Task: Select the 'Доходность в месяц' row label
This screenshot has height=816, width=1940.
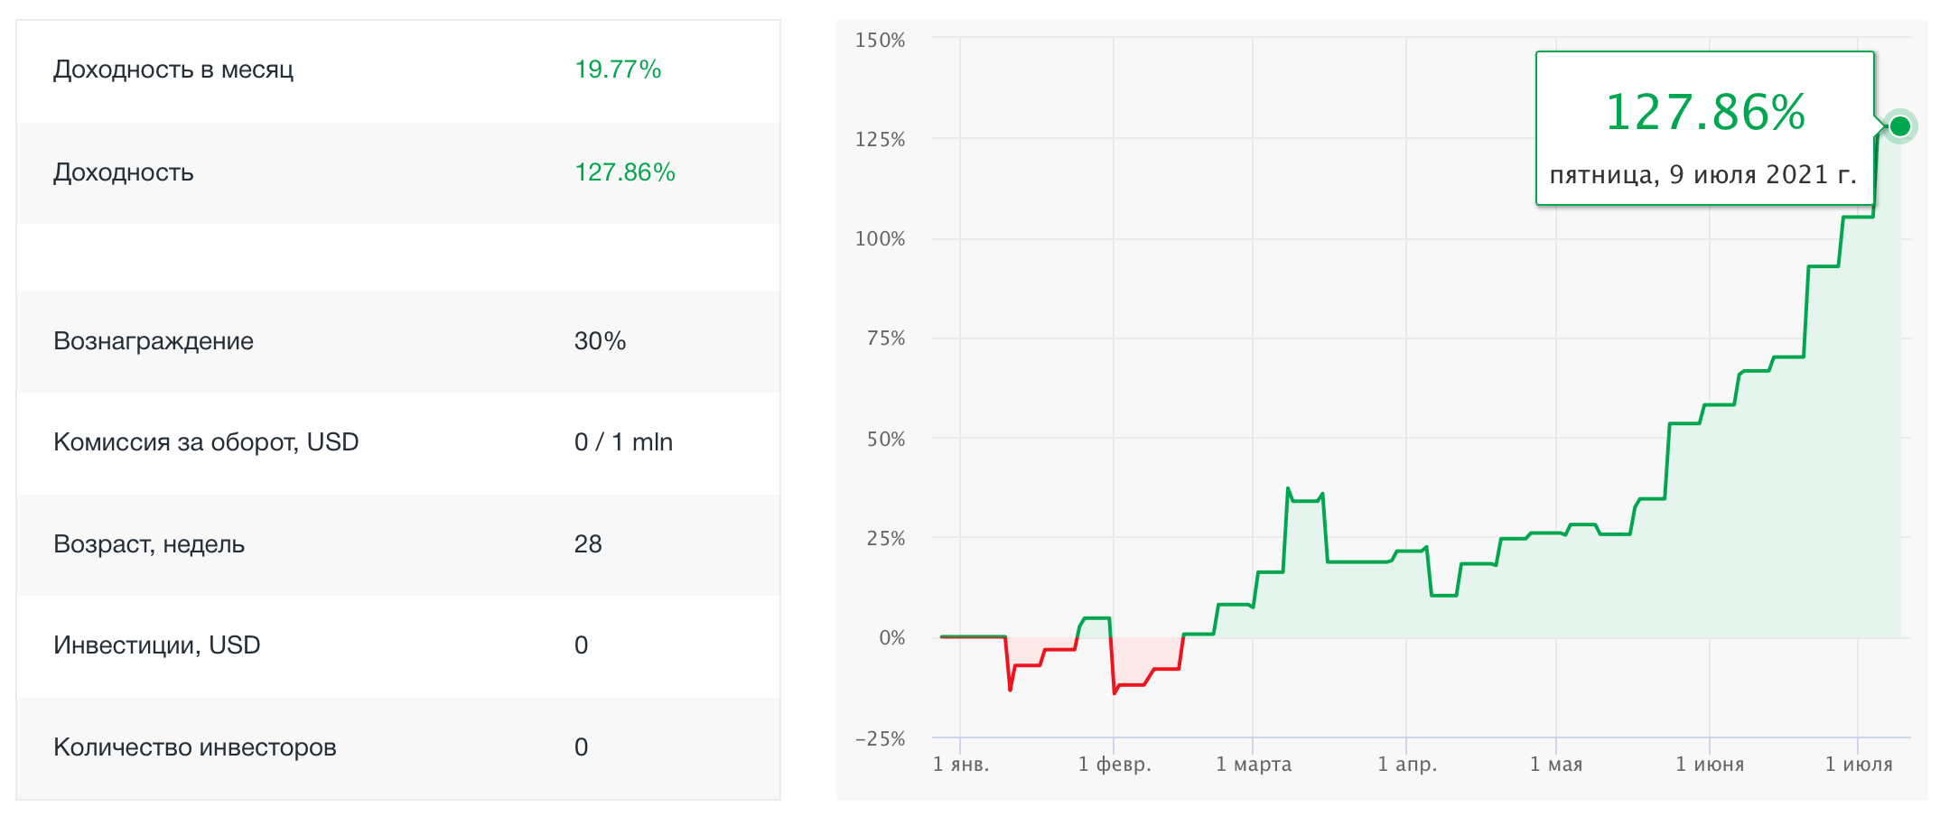Action: click(x=173, y=70)
